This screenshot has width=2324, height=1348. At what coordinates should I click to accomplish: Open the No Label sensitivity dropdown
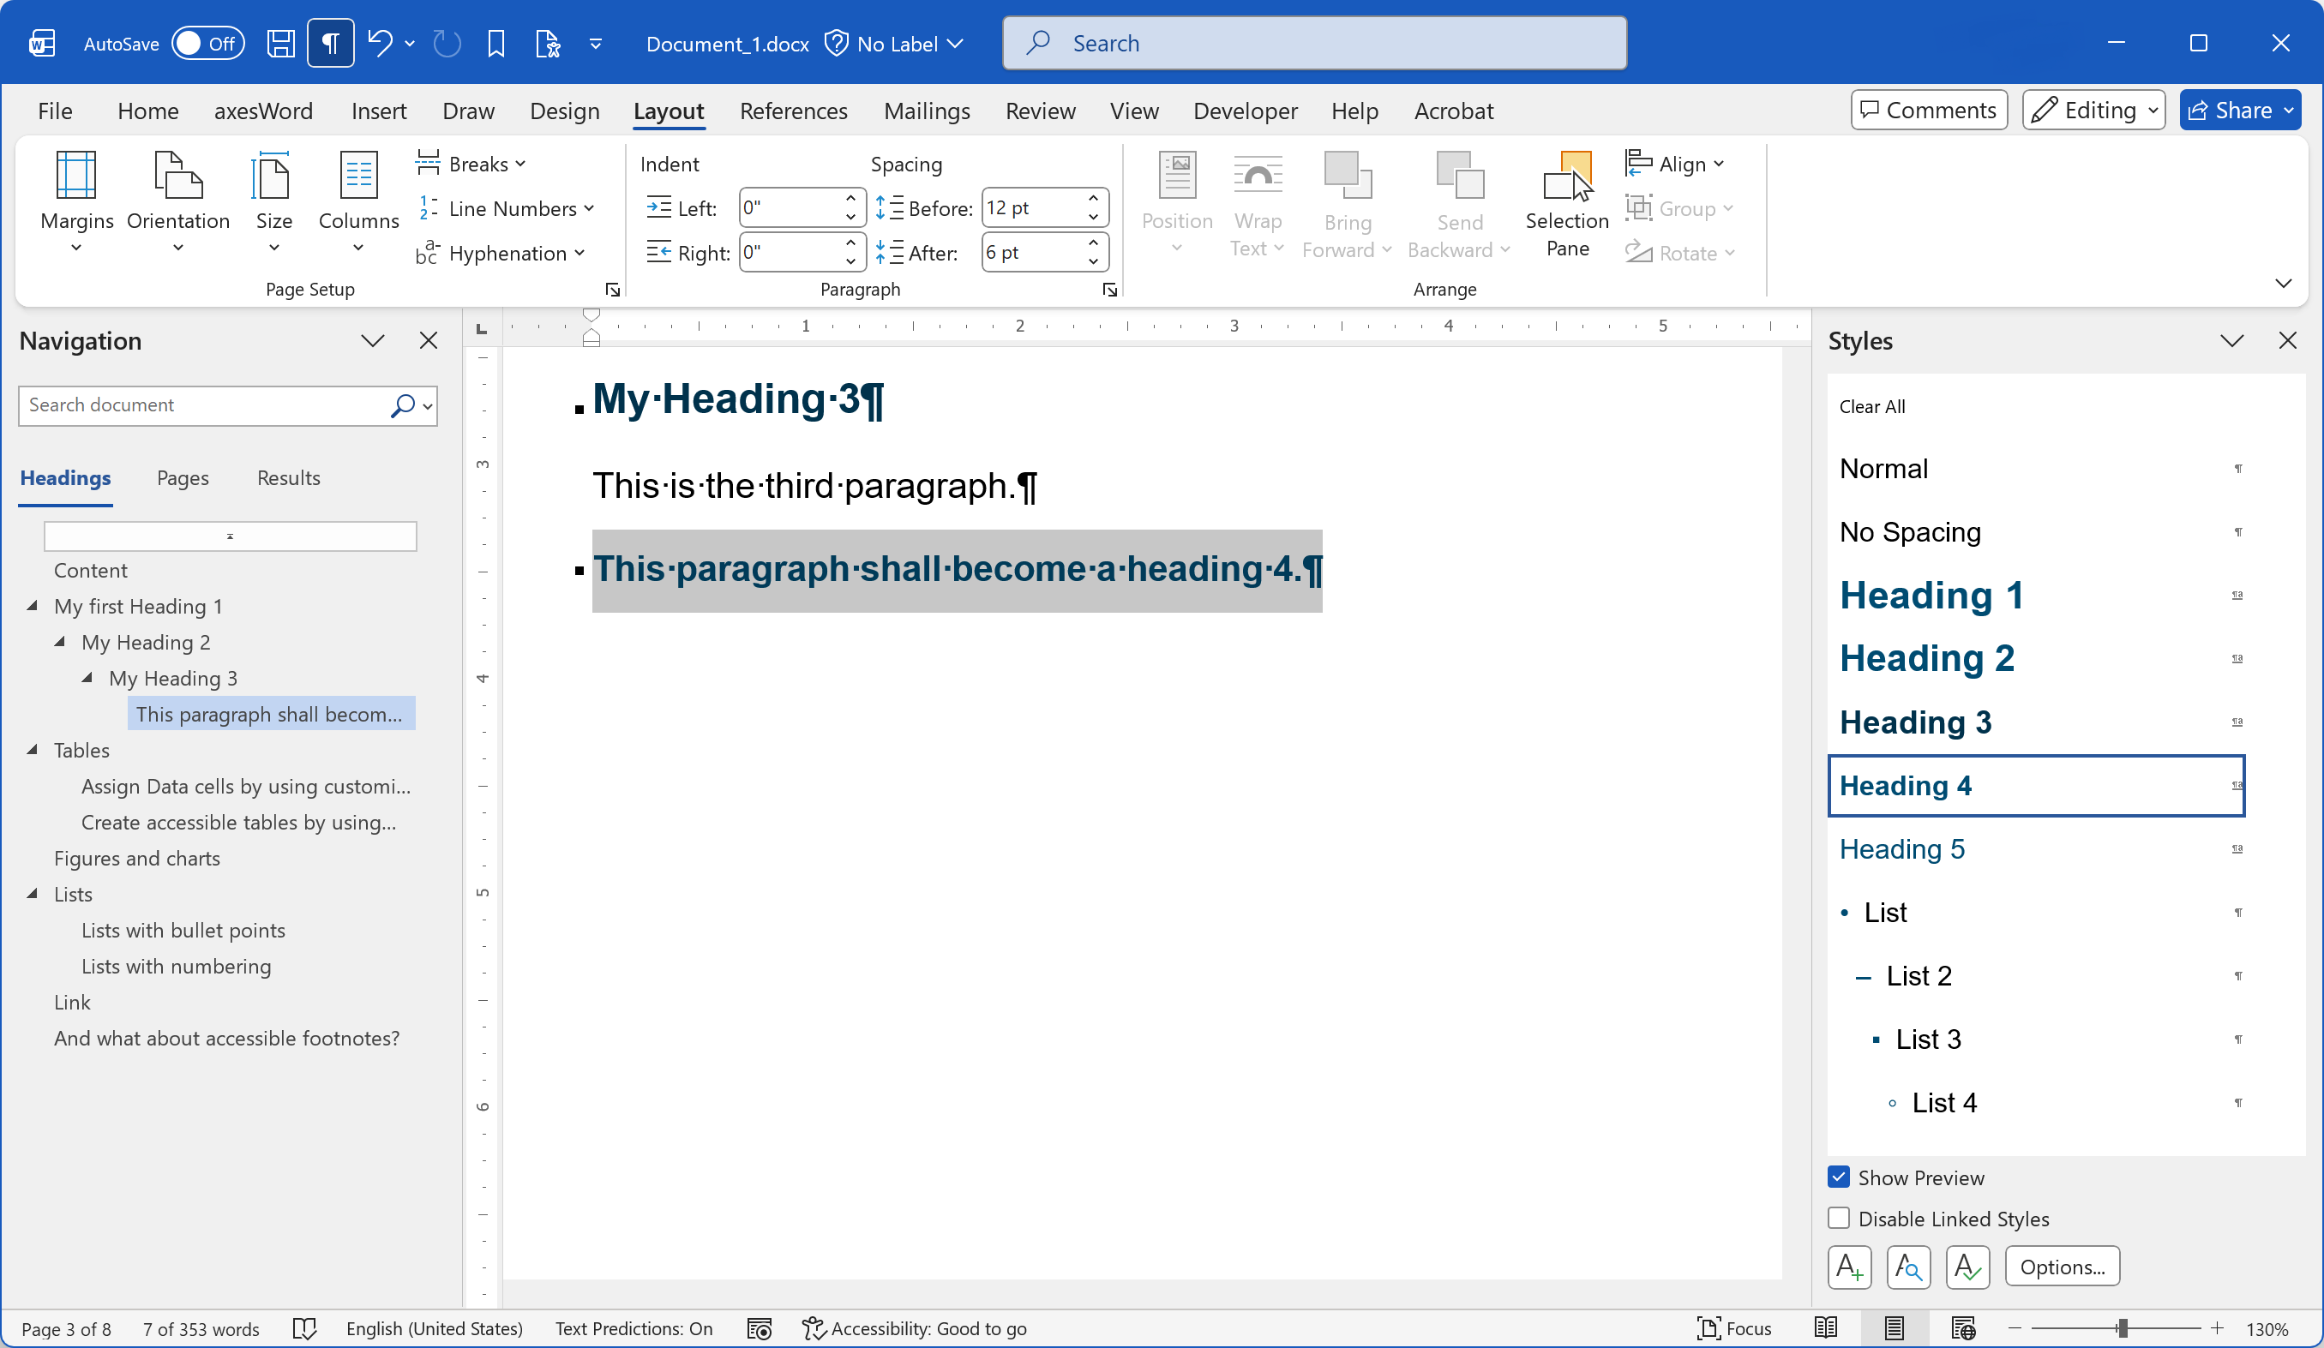[895, 44]
